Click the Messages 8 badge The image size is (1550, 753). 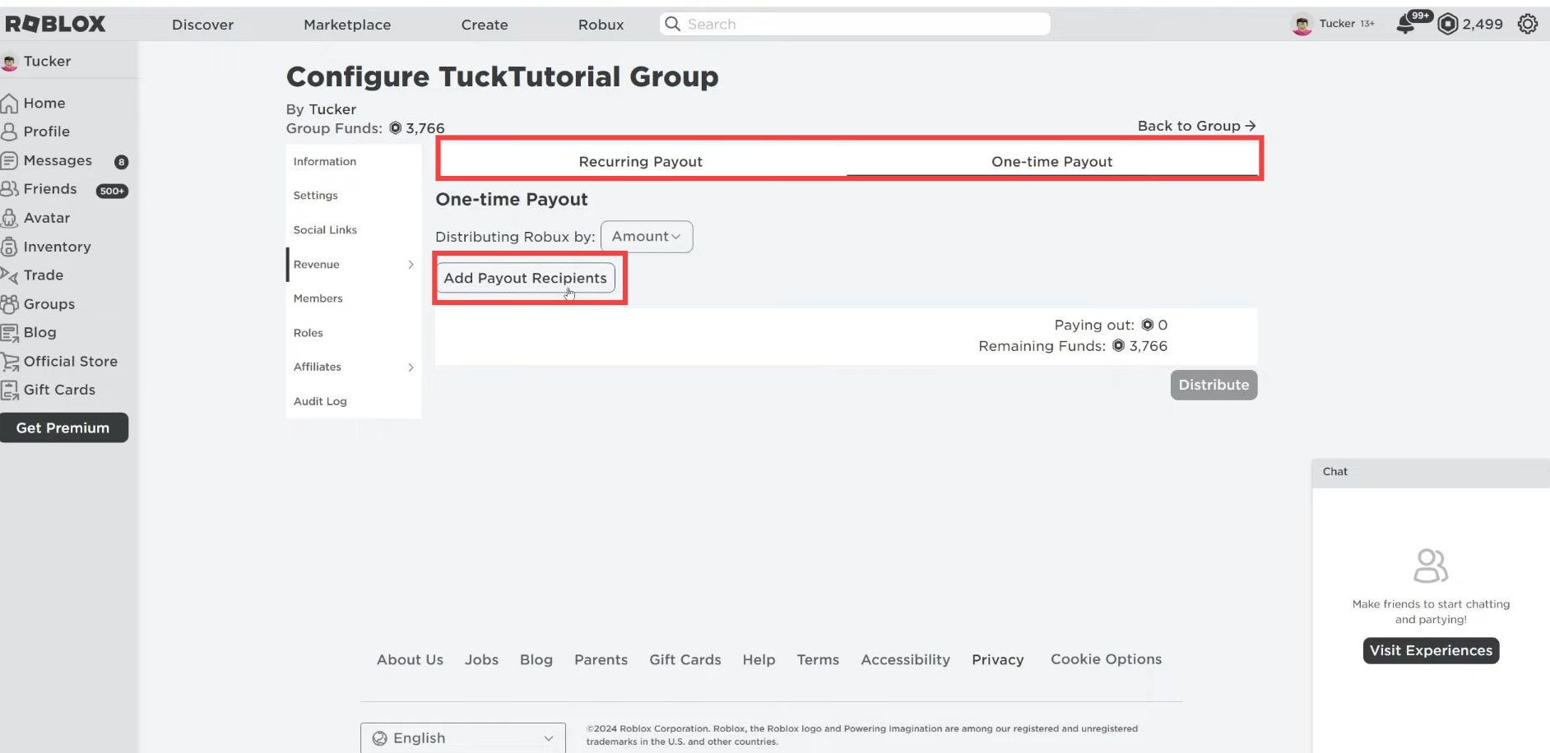point(121,162)
